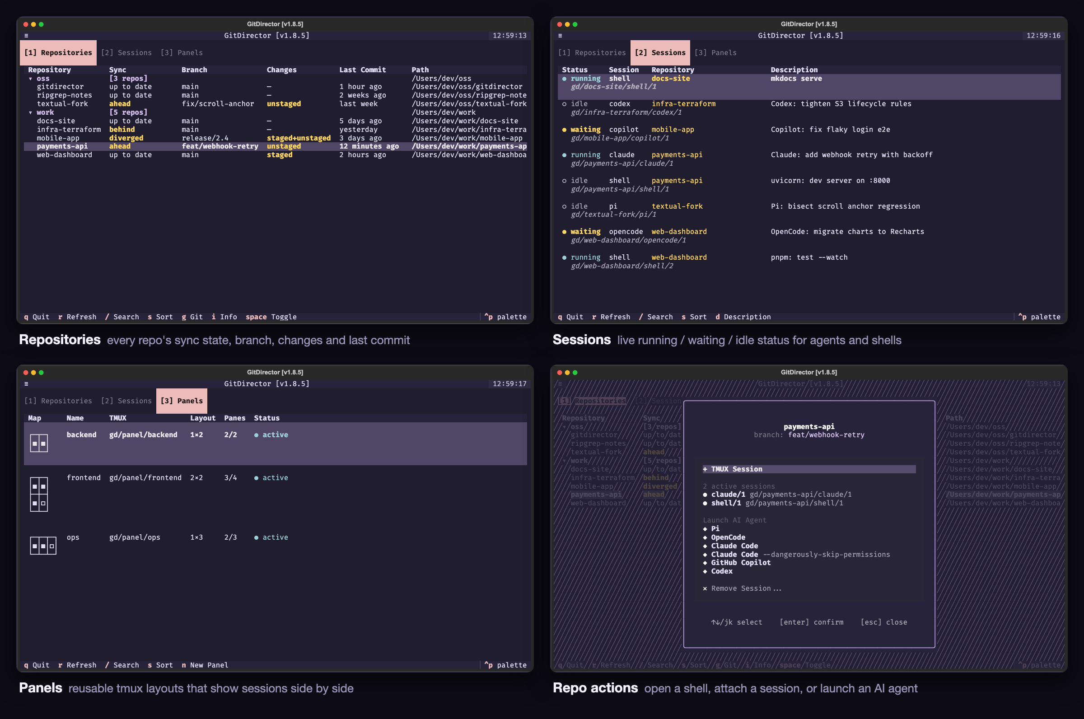The height and width of the screenshot is (719, 1084).
Task: Go to Repositories tab in Sessions window
Action: coord(592,53)
